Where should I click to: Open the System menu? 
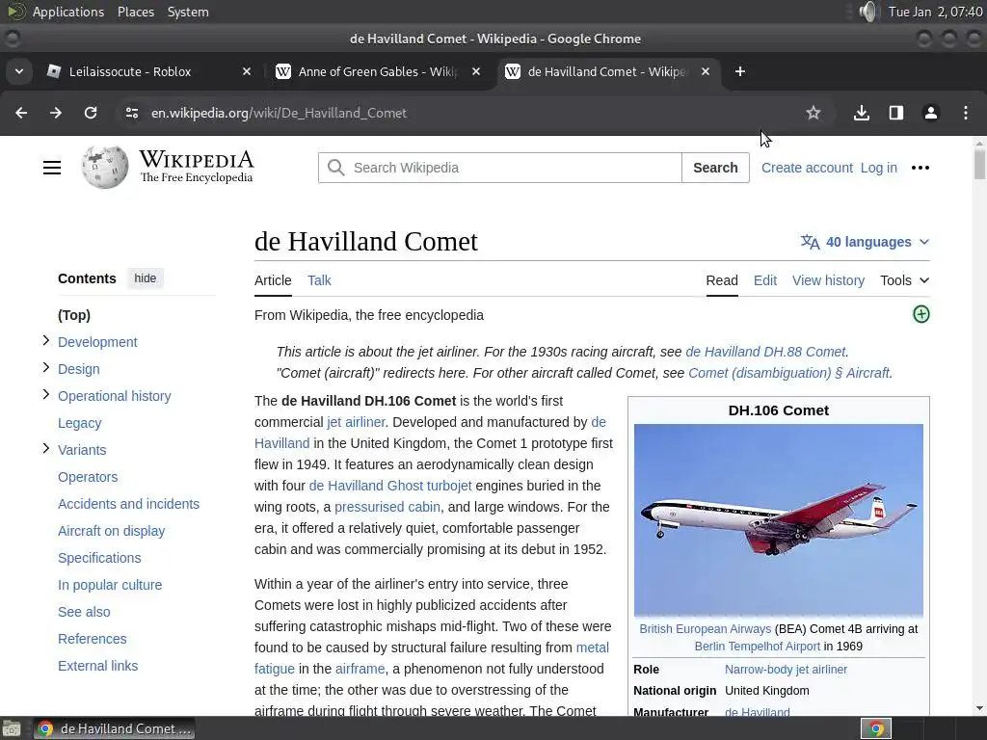[188, 12]
